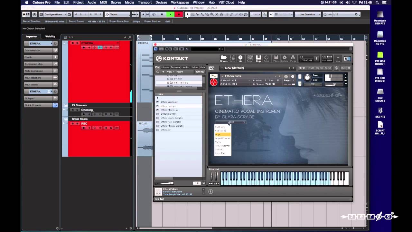Viewport: 412px width, 232px height.
Task: Mute the REC group track
Action: tap(73, 124)
